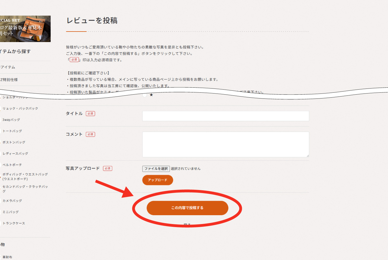The height and width of the screenshot is (260, 388).
Task: Open the 3wayバッグ category via its icon
Action: click(1, 119)
